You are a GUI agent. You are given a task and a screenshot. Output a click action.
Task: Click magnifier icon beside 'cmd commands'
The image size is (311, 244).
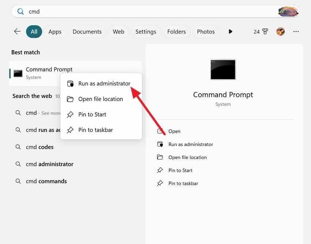coord(18,181)
